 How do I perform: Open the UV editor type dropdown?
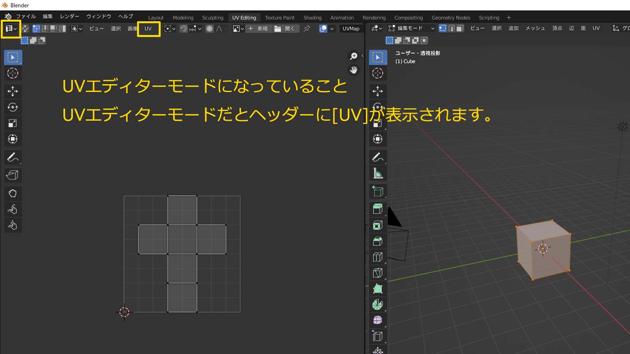tap(11, 29)
